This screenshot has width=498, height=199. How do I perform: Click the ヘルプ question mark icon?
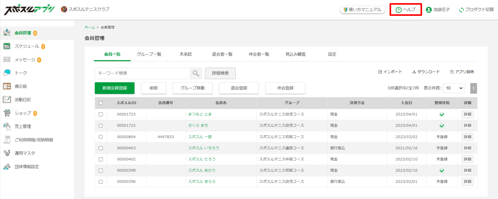(x=398, y=10)
